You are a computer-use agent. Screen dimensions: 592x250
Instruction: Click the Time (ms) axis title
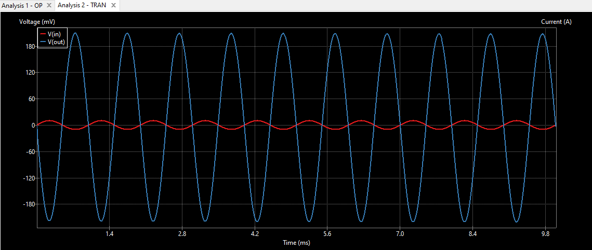[297, 243]
